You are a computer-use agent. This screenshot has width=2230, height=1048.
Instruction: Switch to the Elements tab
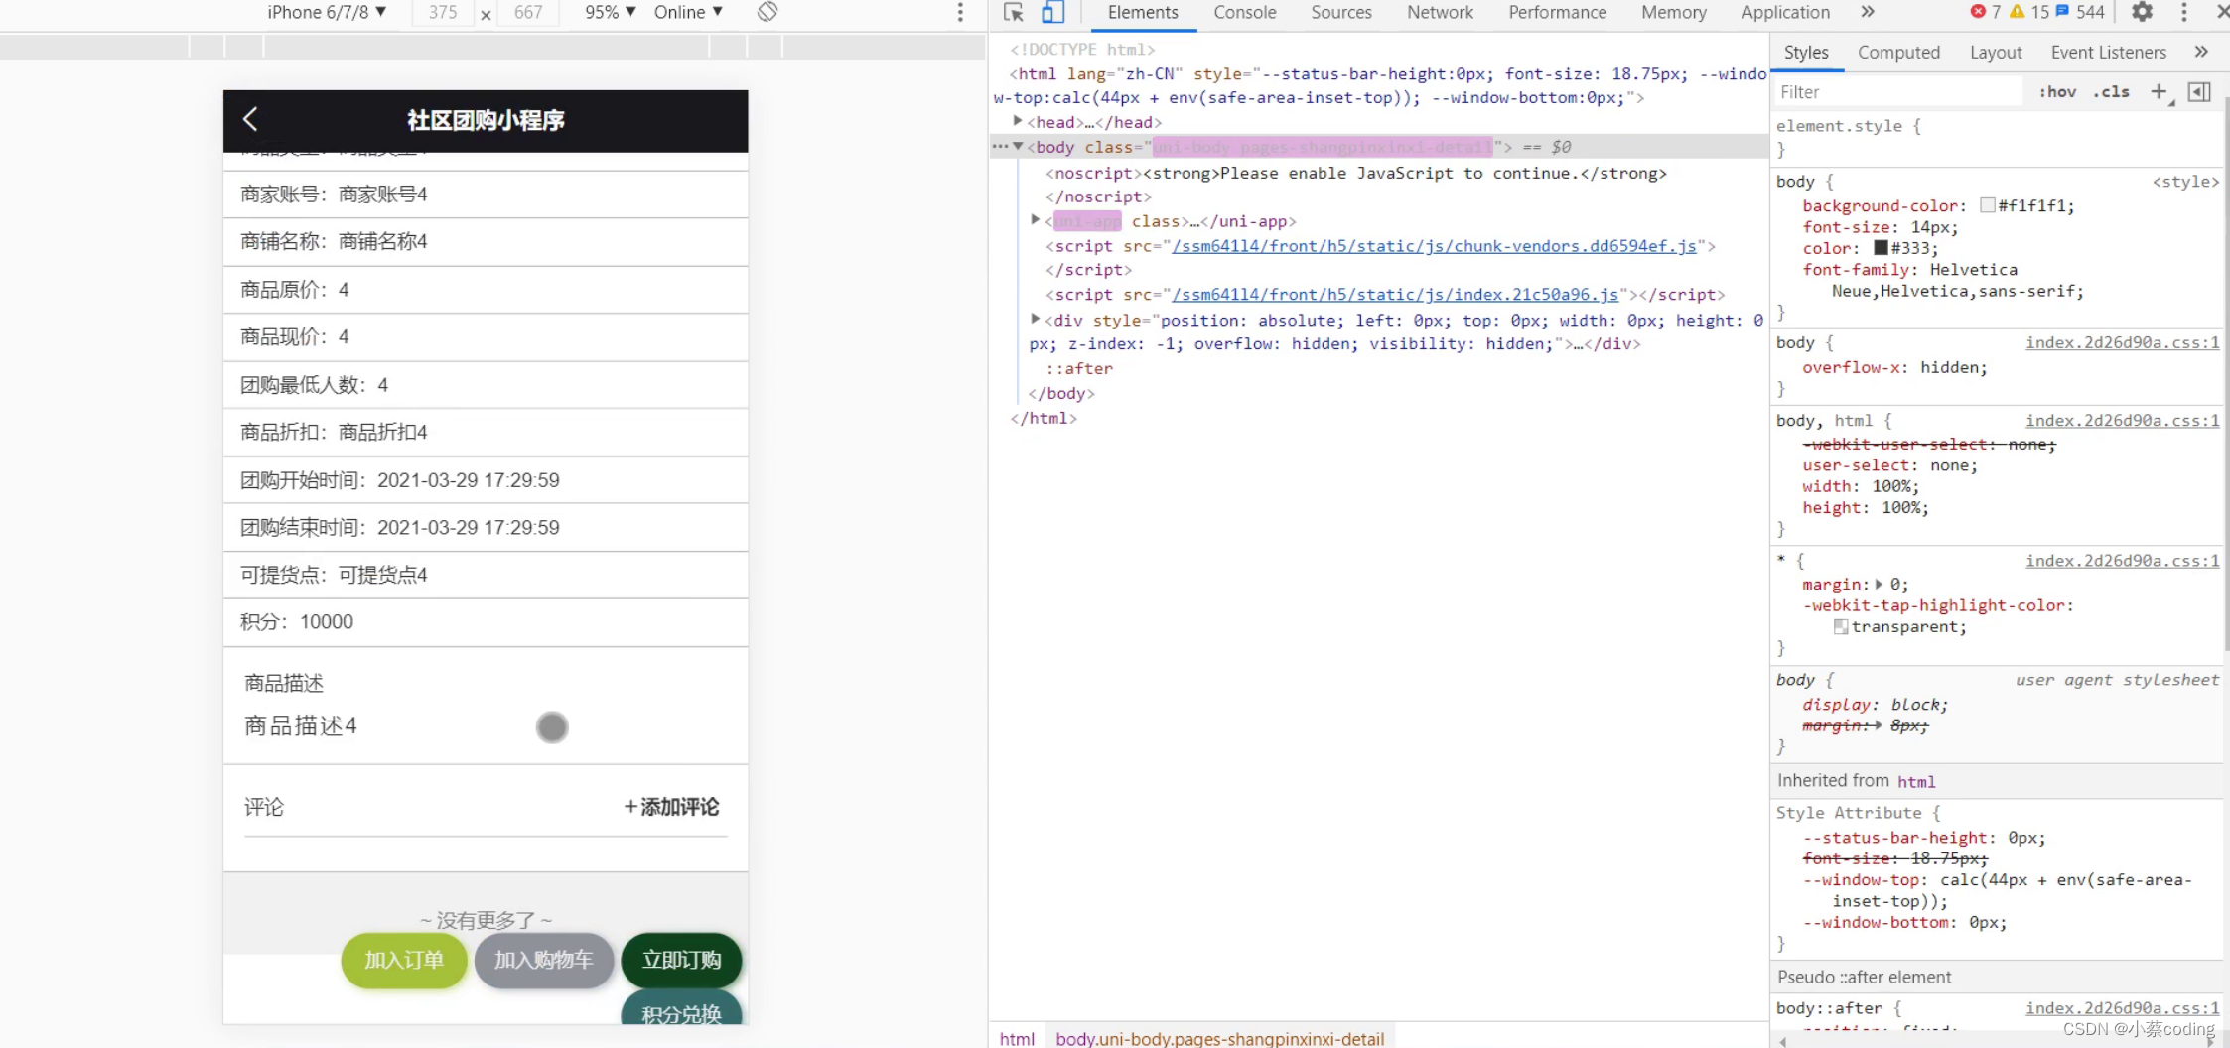click(1143, 13)
